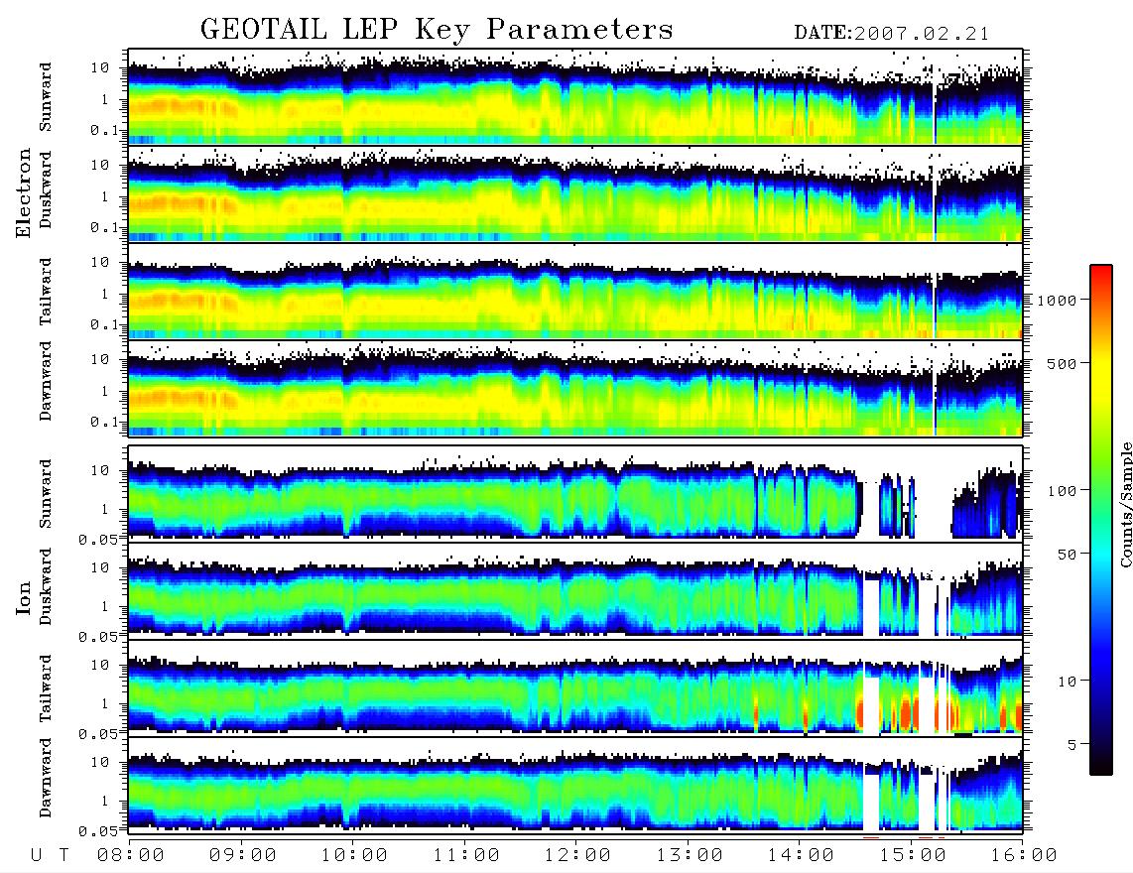1133x873 pixels.
Task: Click the 13:00 time axis label
Action: pos(690,856)
